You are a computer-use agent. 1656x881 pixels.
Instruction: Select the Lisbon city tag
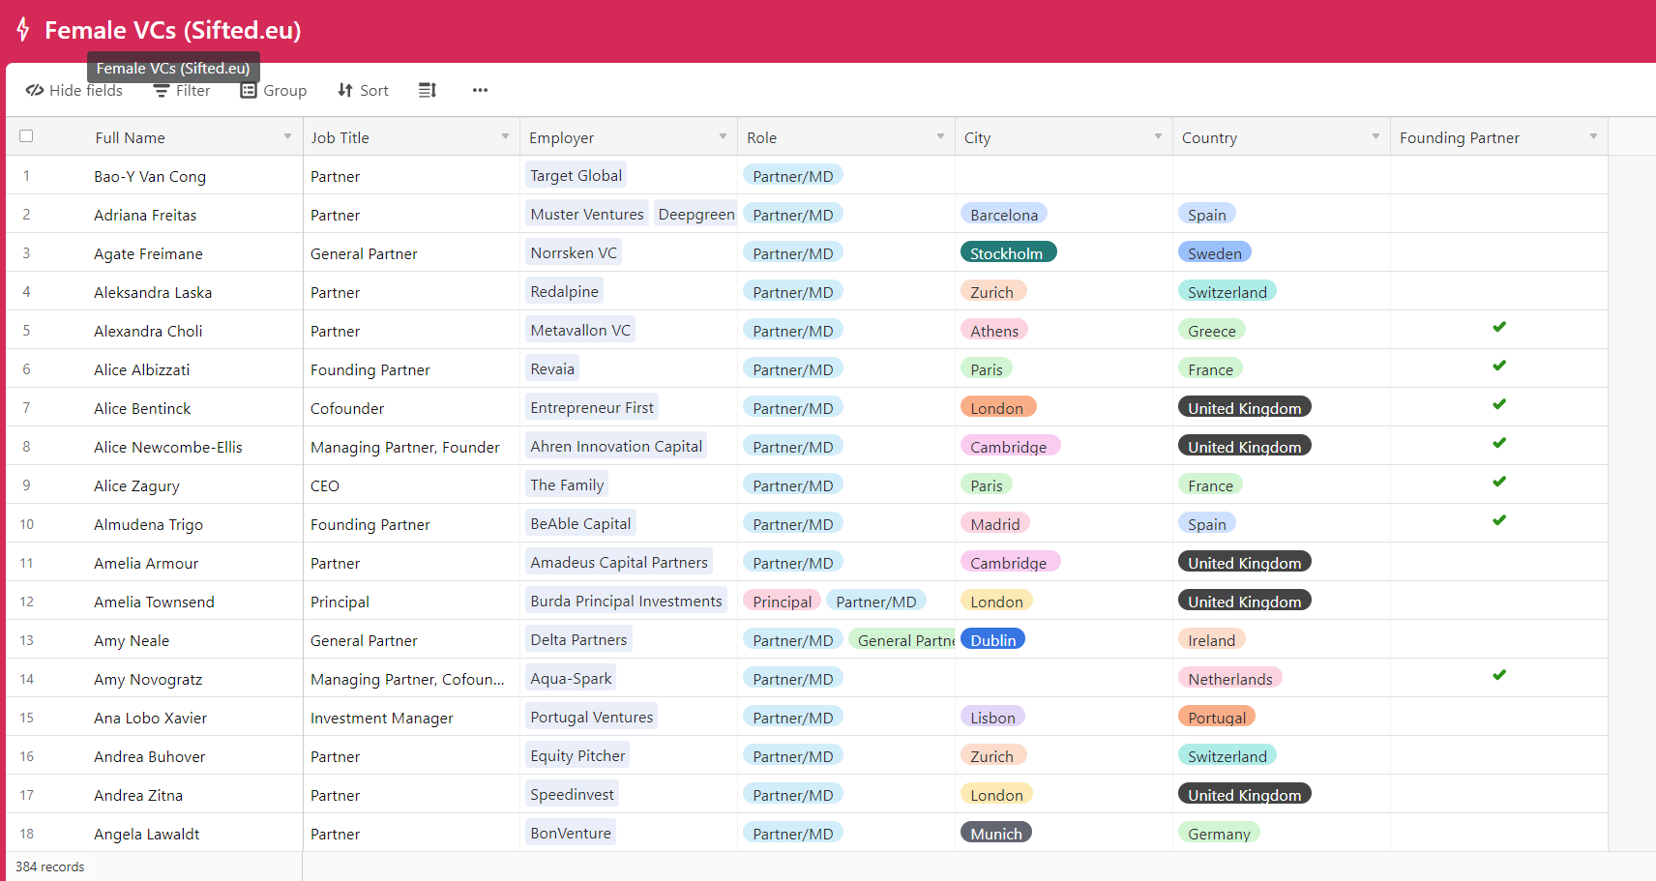click(992, 717)
